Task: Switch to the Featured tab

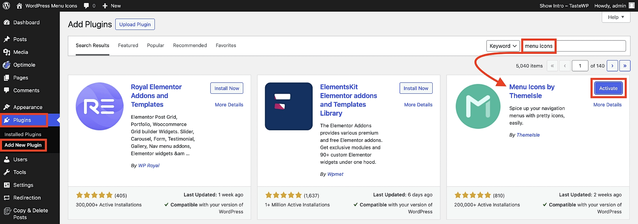Action: click(x=128, y=46)
